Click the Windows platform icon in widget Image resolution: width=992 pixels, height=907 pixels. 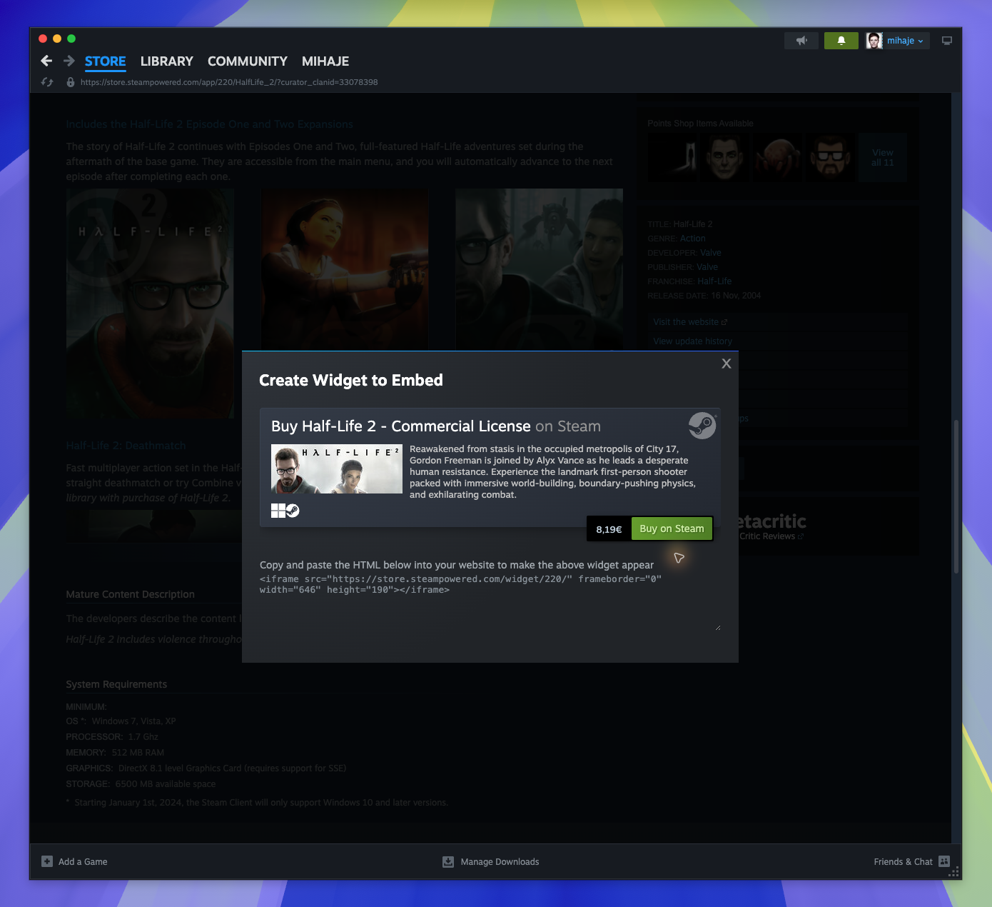[x=278, y=511]
